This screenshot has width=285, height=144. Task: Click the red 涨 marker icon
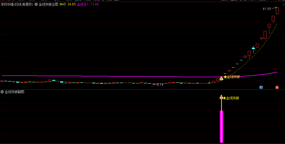(x=277, y=87)
